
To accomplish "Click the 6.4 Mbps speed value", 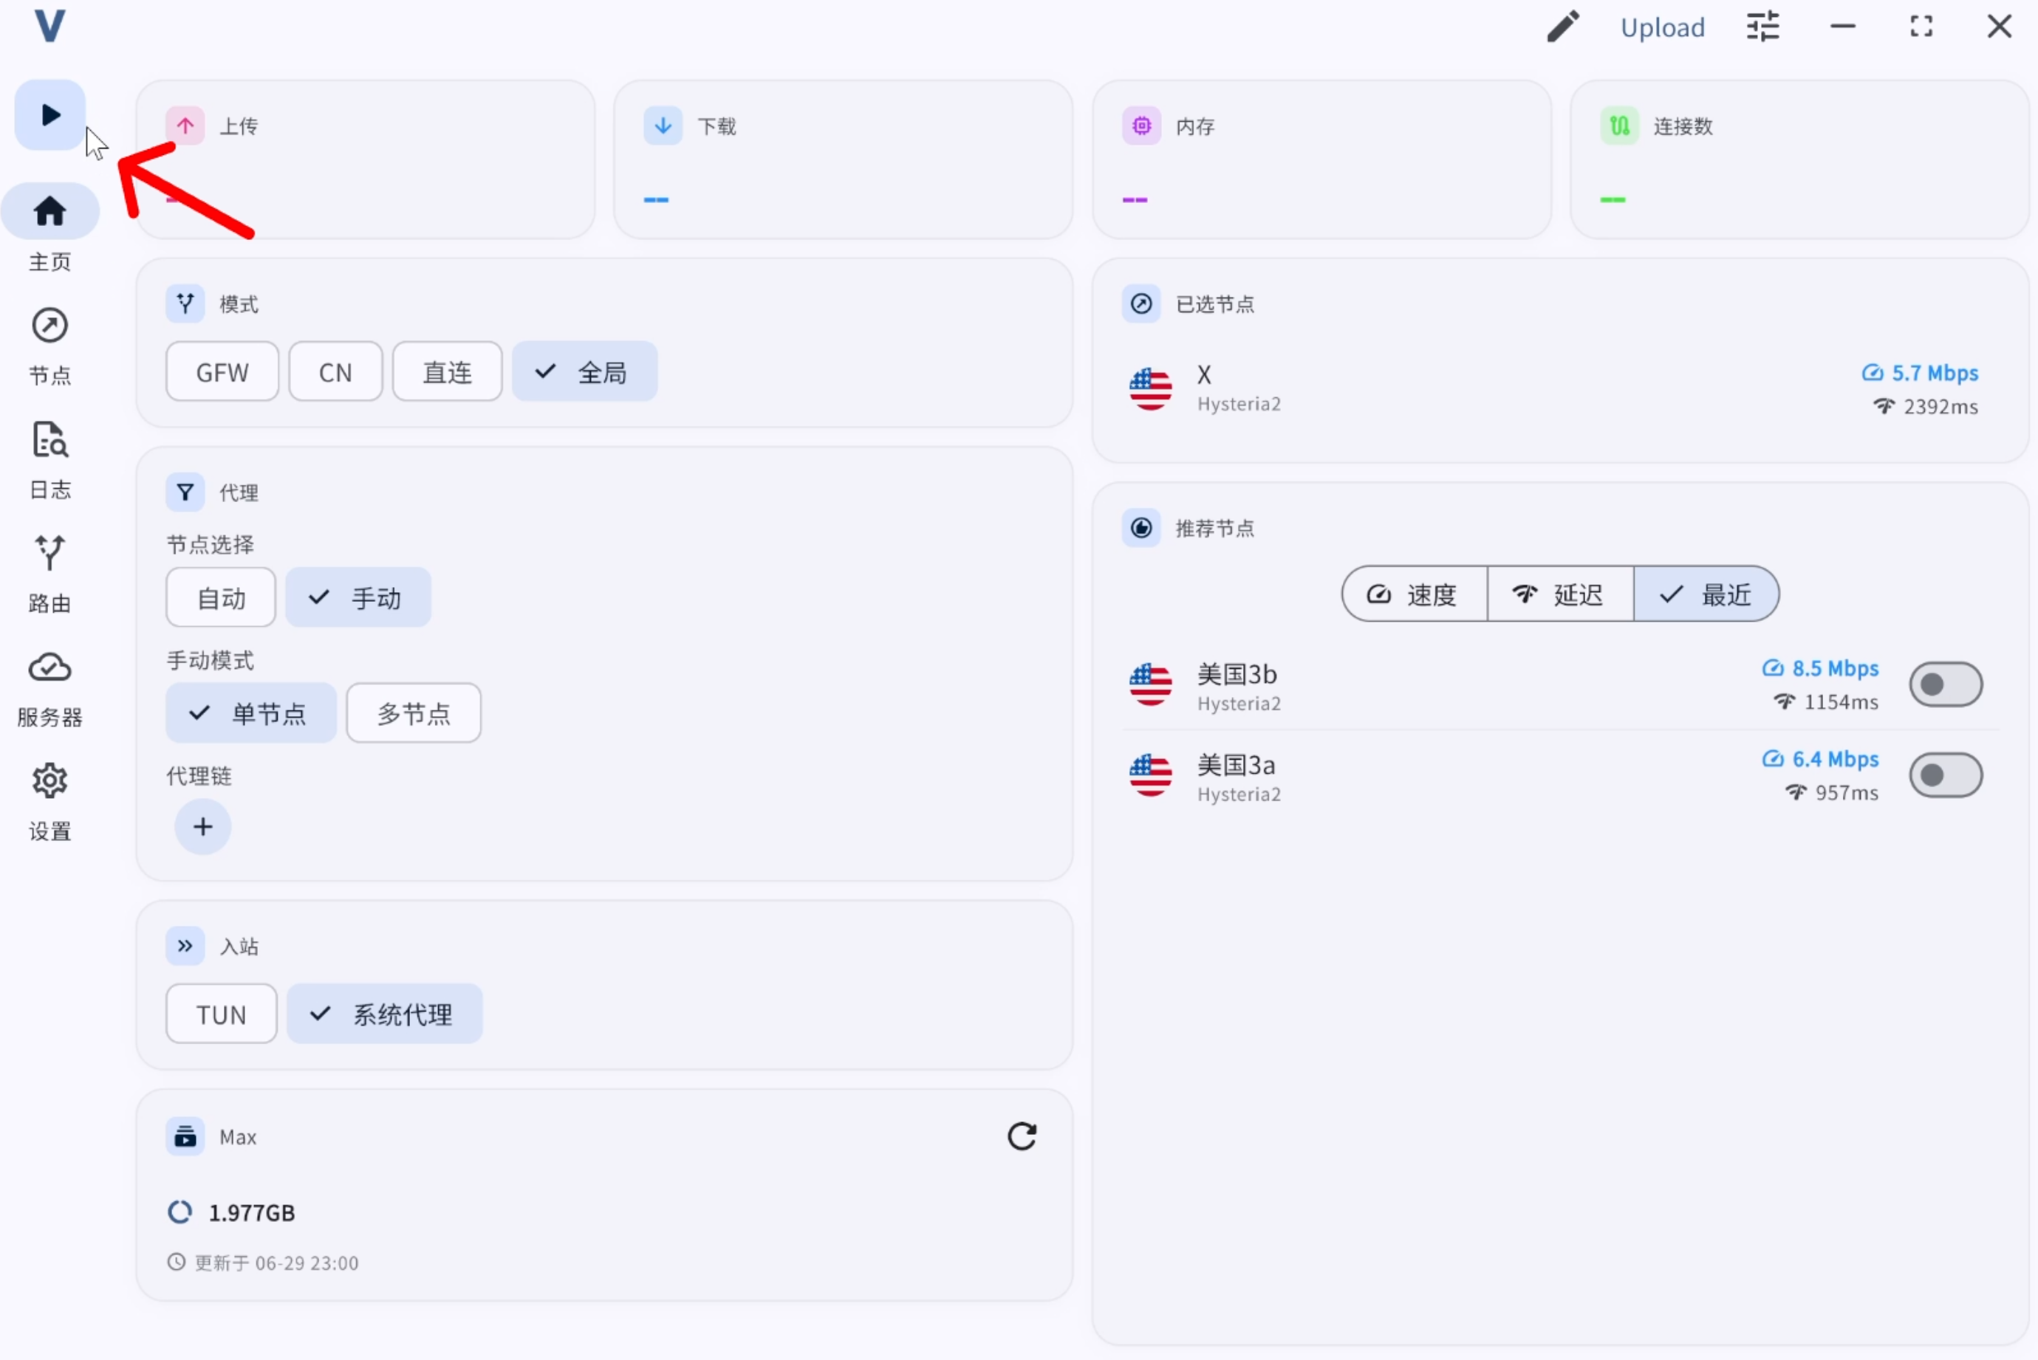I will pos(1835,759).
